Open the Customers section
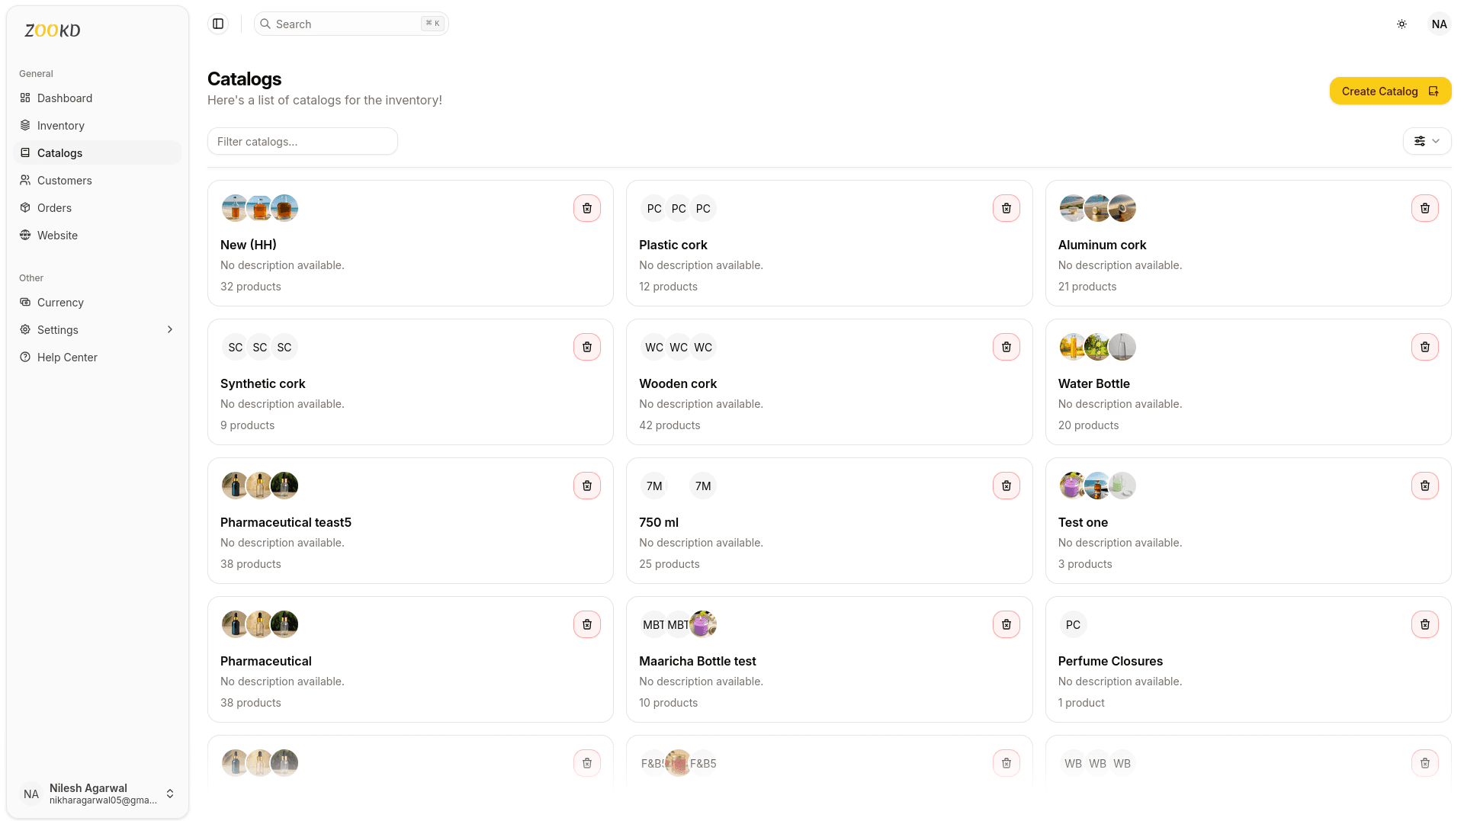This screenshot has width=1464, height=821. click(65, 180)
